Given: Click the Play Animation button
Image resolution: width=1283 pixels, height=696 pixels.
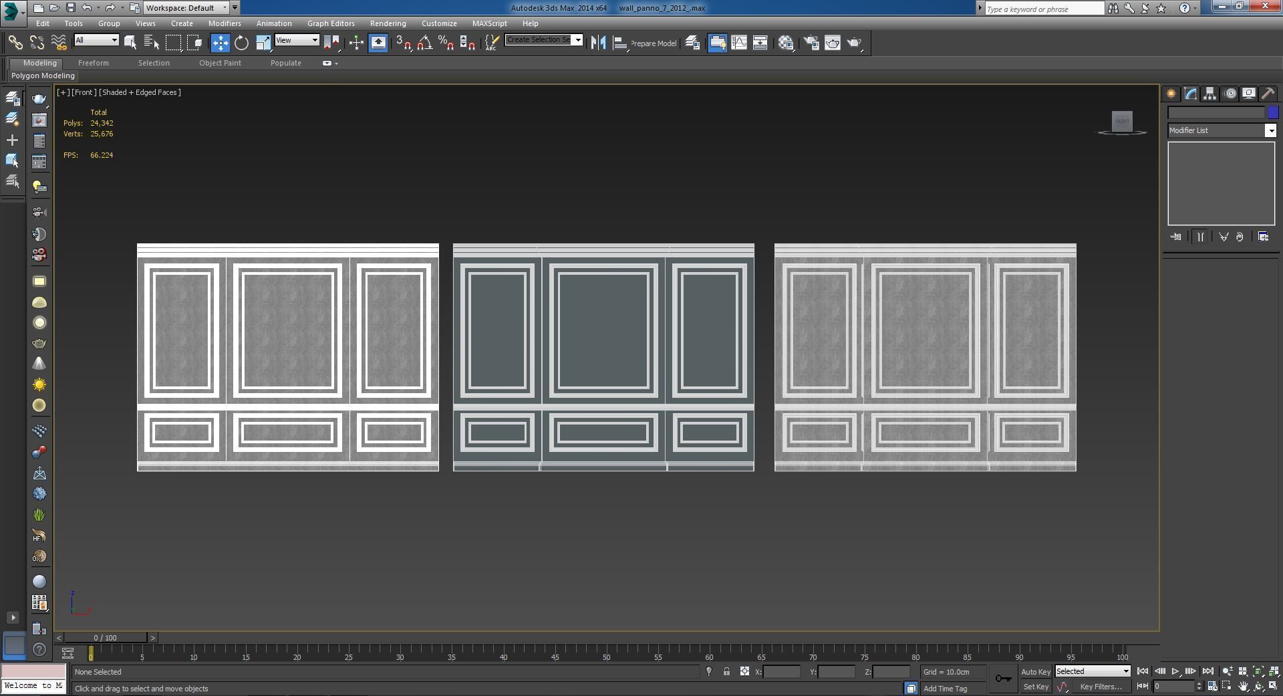Looking at the screenshot, I should click(1175, 671).
